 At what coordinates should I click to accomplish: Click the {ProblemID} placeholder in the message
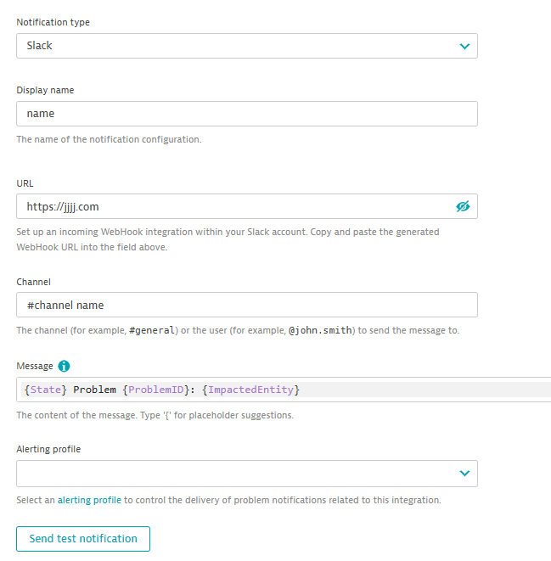(155, 390)
